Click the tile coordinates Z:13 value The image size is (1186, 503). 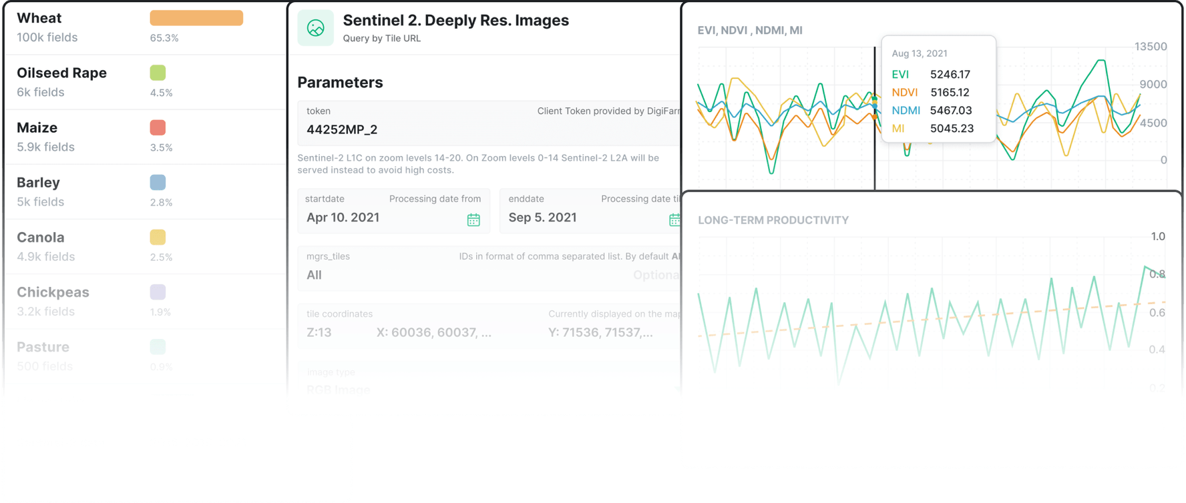319,332
